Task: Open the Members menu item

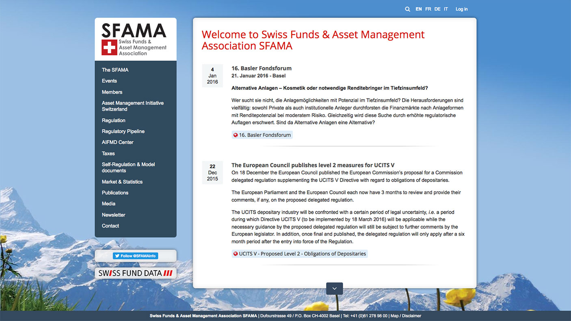Action: point(112,92)
